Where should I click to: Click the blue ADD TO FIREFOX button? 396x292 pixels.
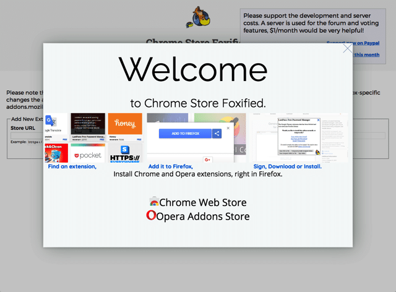click(x=185, y=134)
